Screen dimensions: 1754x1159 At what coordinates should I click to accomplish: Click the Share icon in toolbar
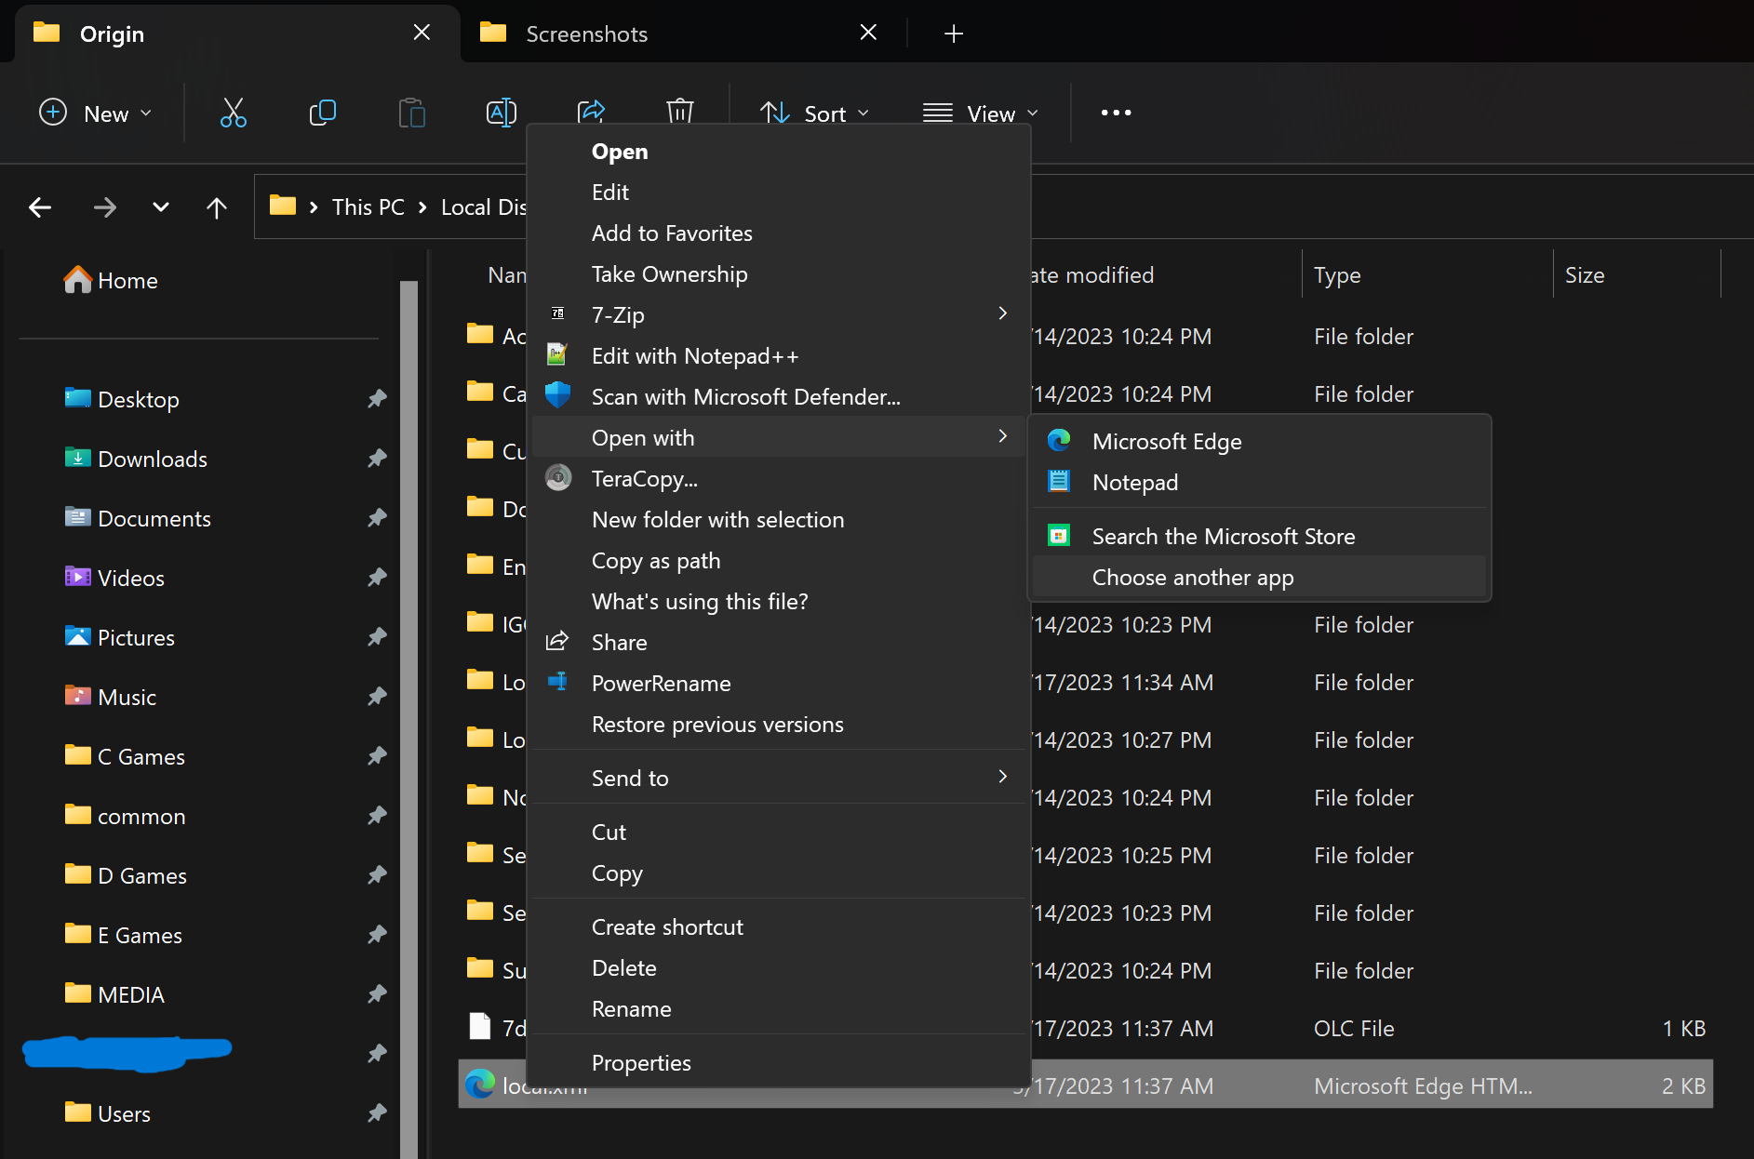[x=591, y=112]
